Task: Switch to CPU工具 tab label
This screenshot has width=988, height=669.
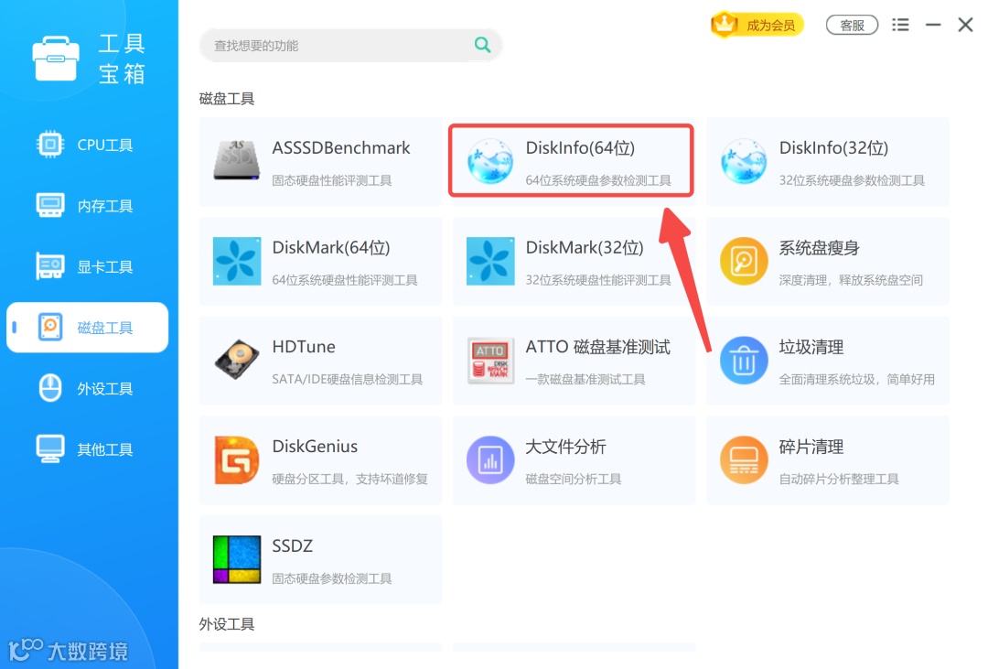Action: point(104,145)
